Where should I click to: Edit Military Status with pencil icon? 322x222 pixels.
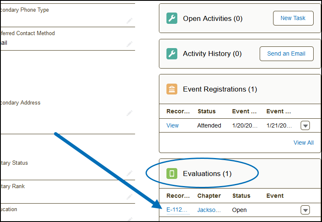coord(130,173)
